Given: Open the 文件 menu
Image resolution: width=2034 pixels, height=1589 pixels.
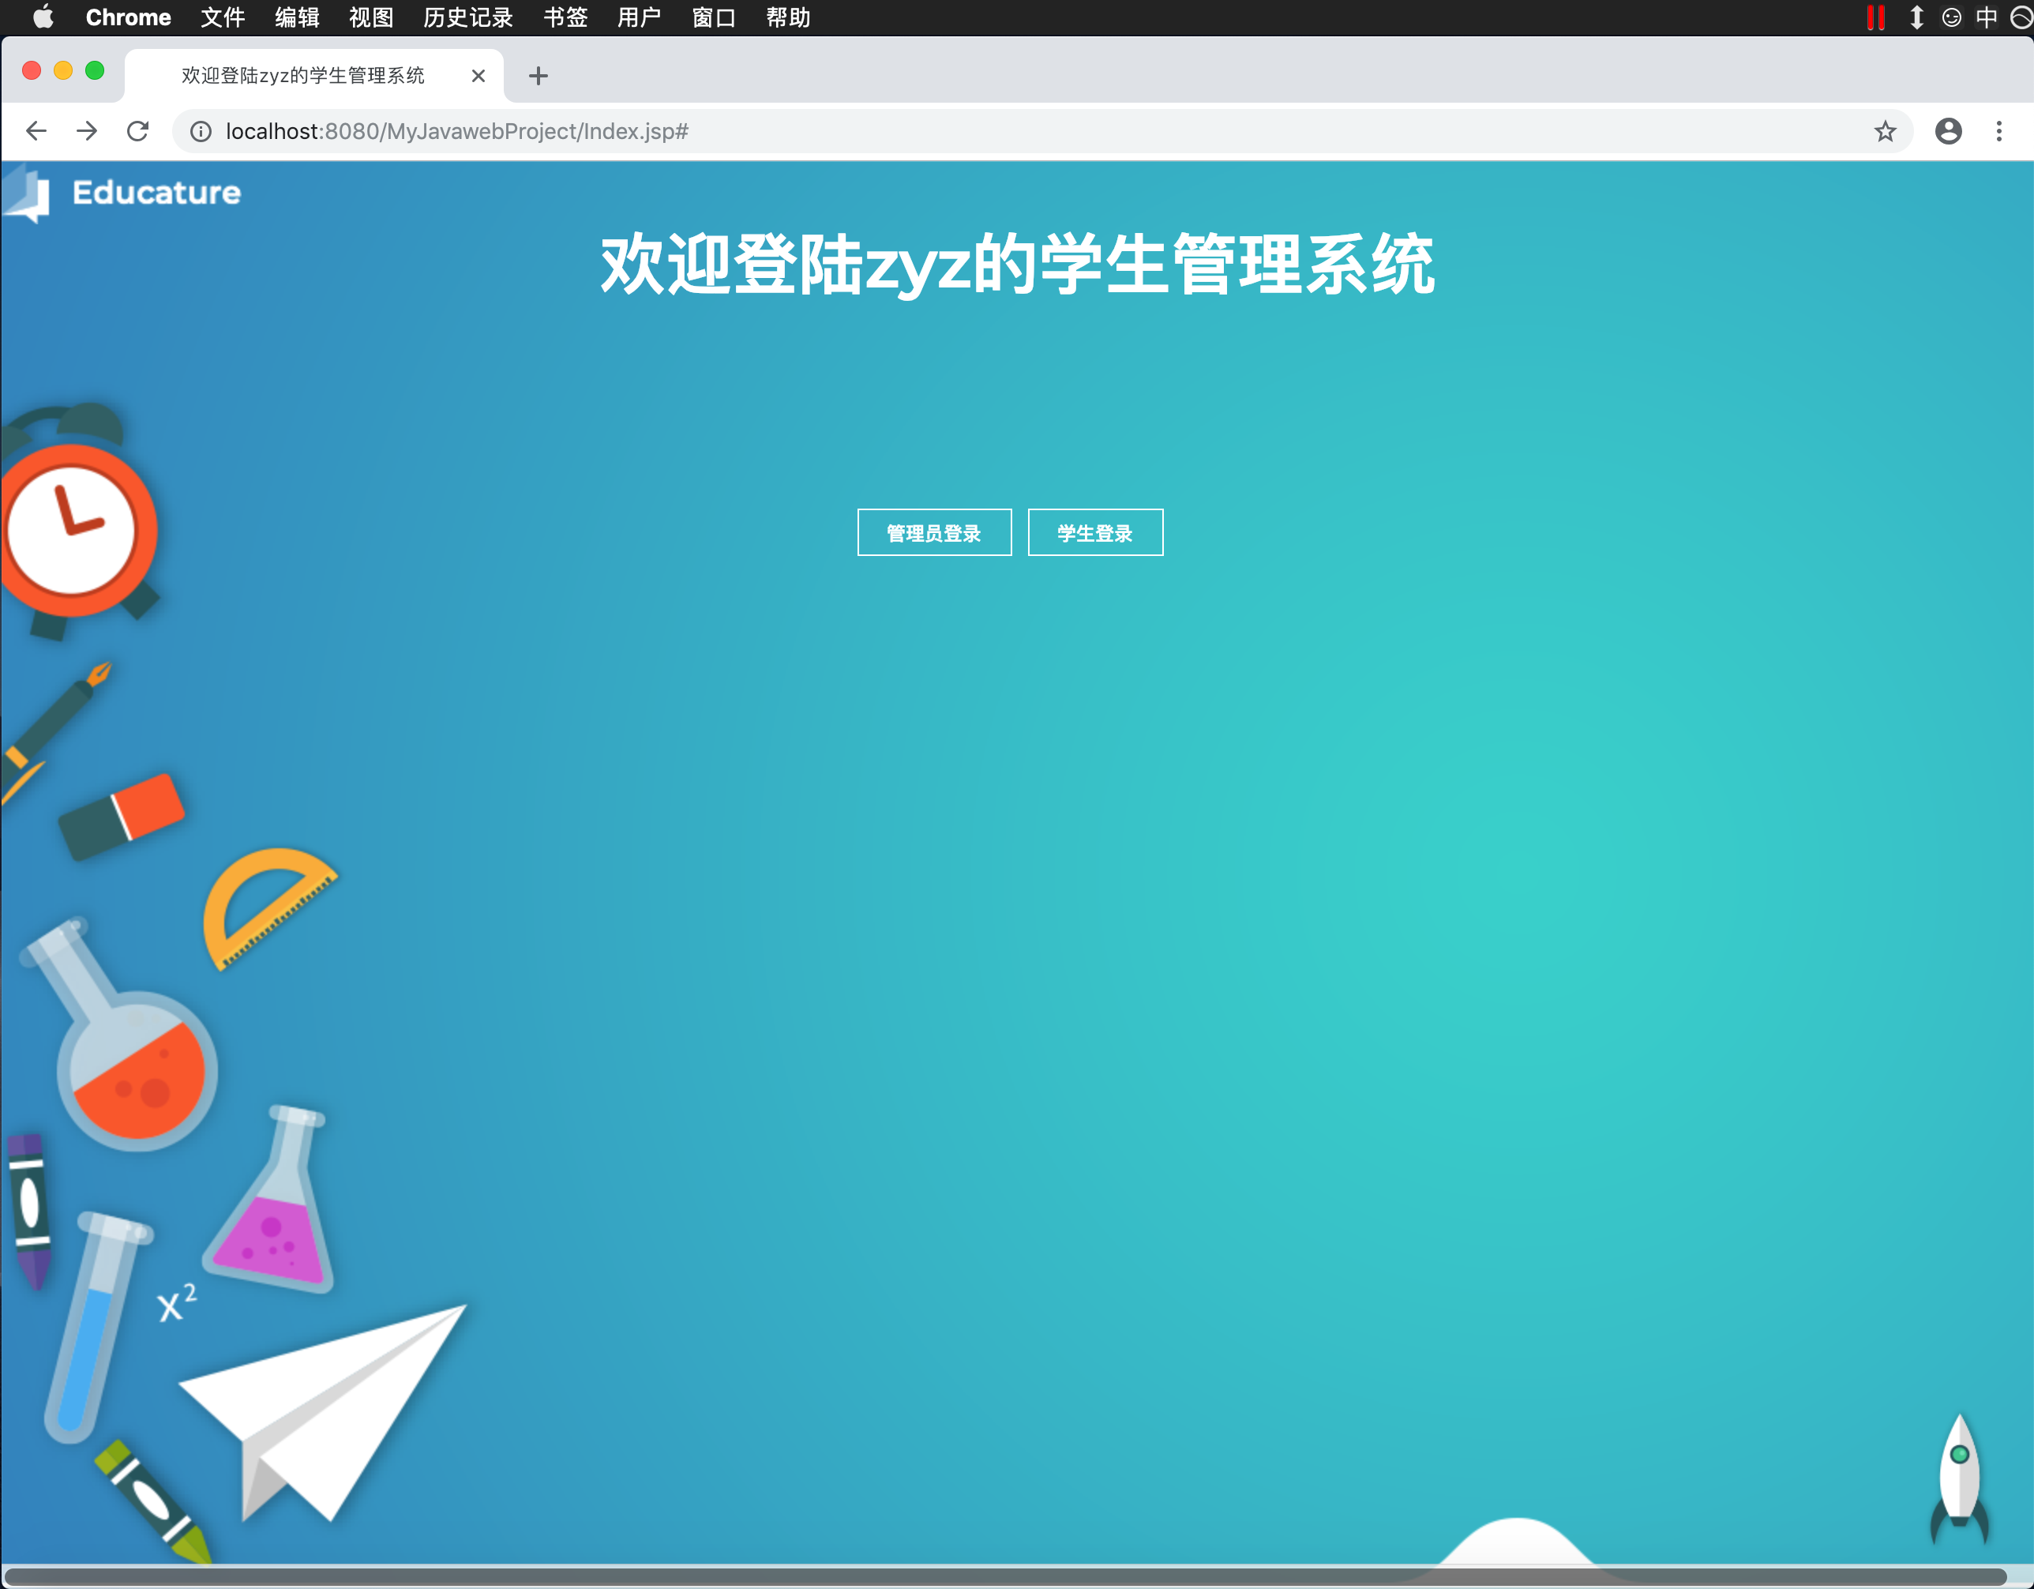Looking at the screenshot, I should [223, 17].
